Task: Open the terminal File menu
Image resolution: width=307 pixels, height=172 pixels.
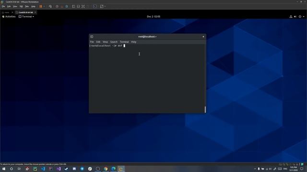Action: (92, 42)
